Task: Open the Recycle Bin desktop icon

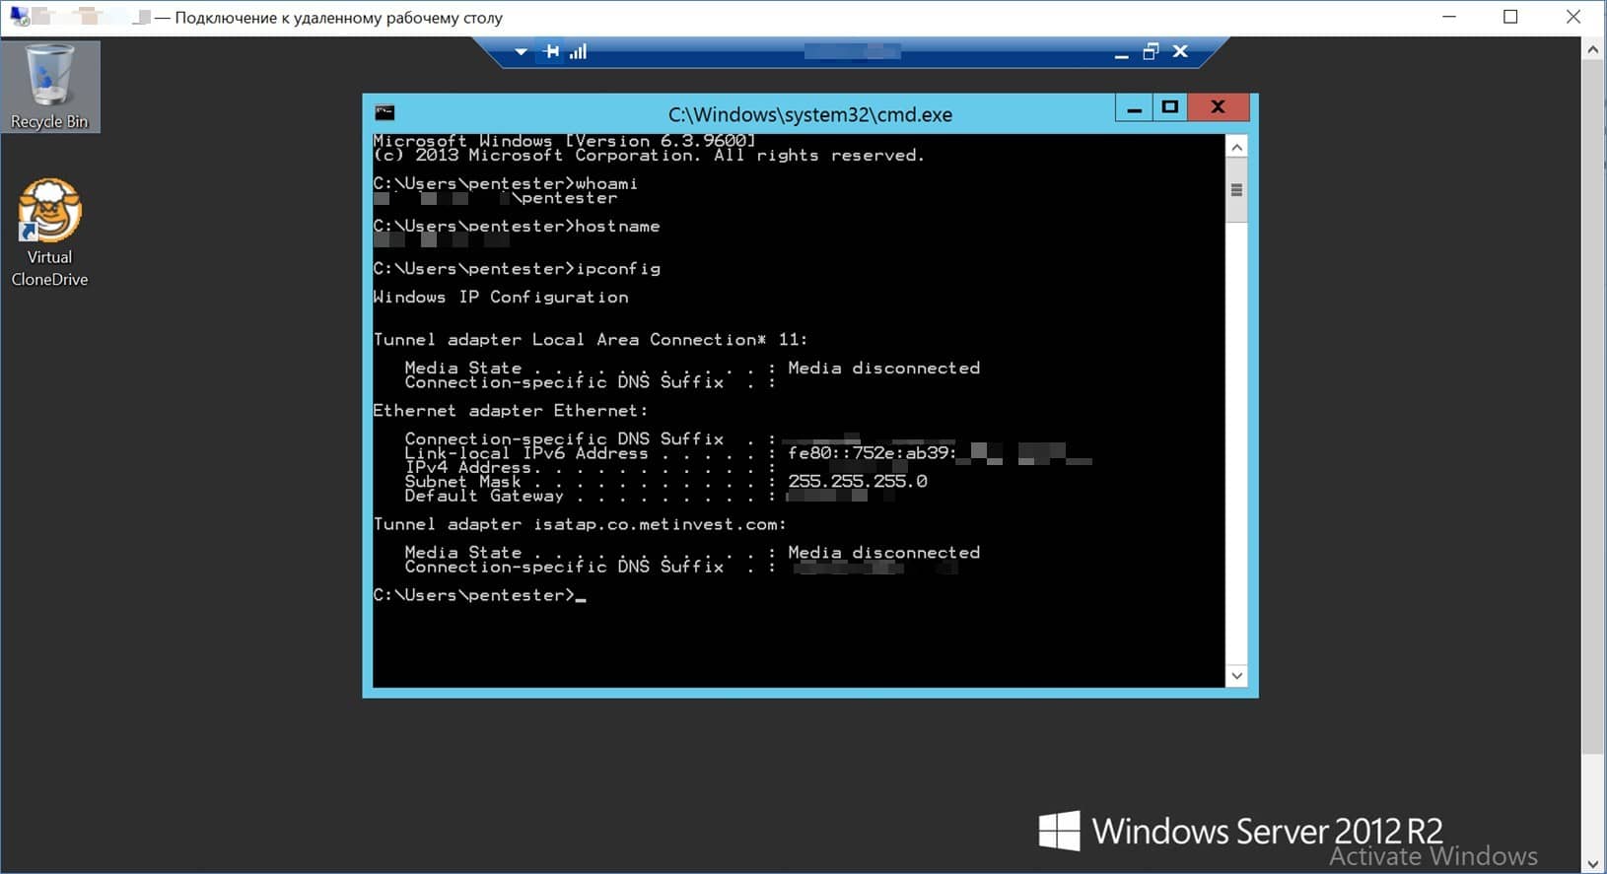Action: (x=49, y=87)
